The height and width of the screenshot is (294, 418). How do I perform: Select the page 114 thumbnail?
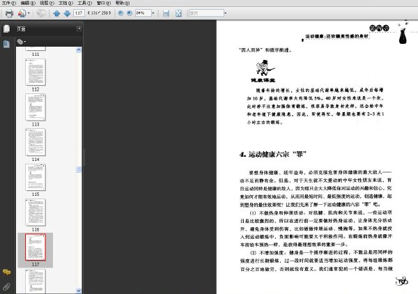point(36,142)
